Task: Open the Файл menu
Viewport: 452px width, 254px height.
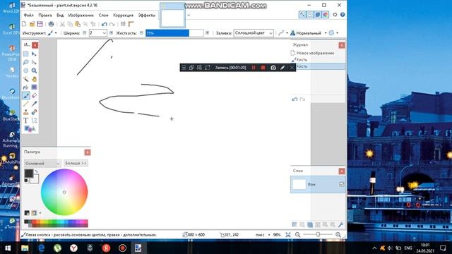Action: [28, 15]
